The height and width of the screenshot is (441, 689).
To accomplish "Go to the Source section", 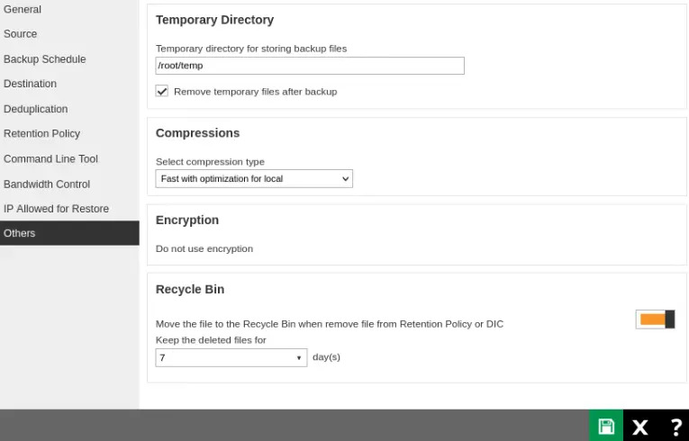I will tap(21, 34).
